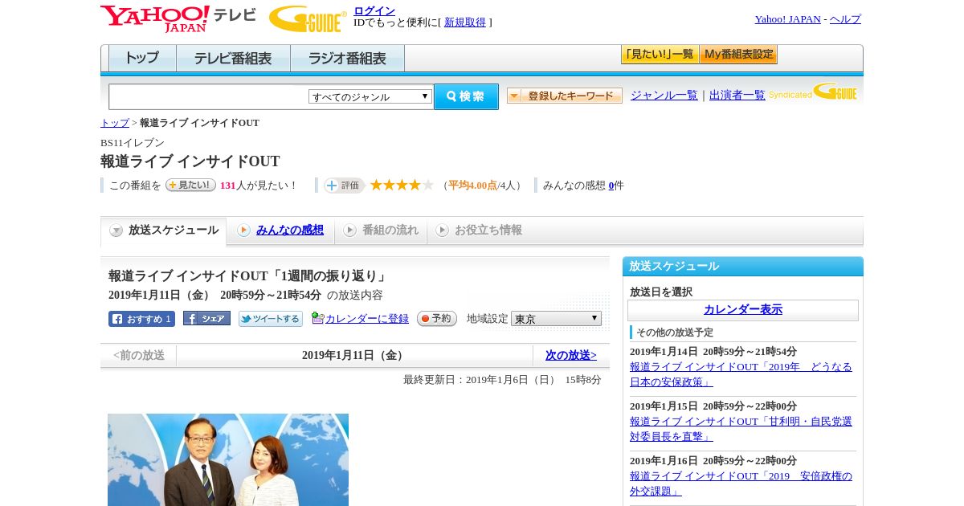
Task: Select the お役立ち情報 tab
Action: [479, 231]
